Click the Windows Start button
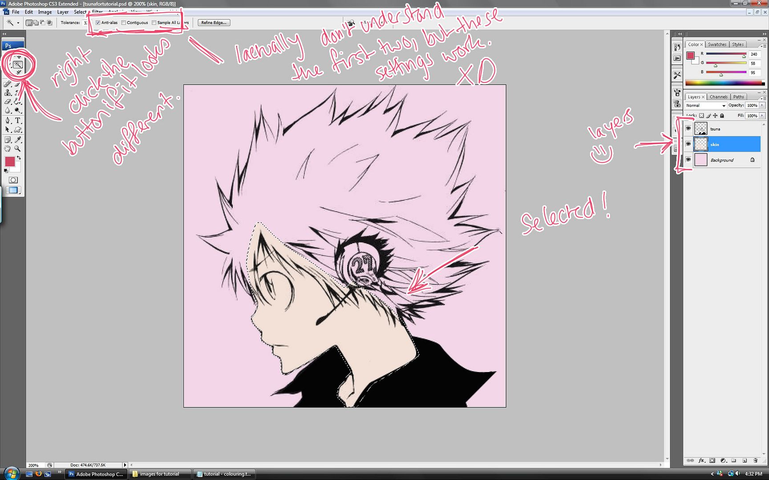Viewport: 769px width, 480px height. [x=11, y=473]
